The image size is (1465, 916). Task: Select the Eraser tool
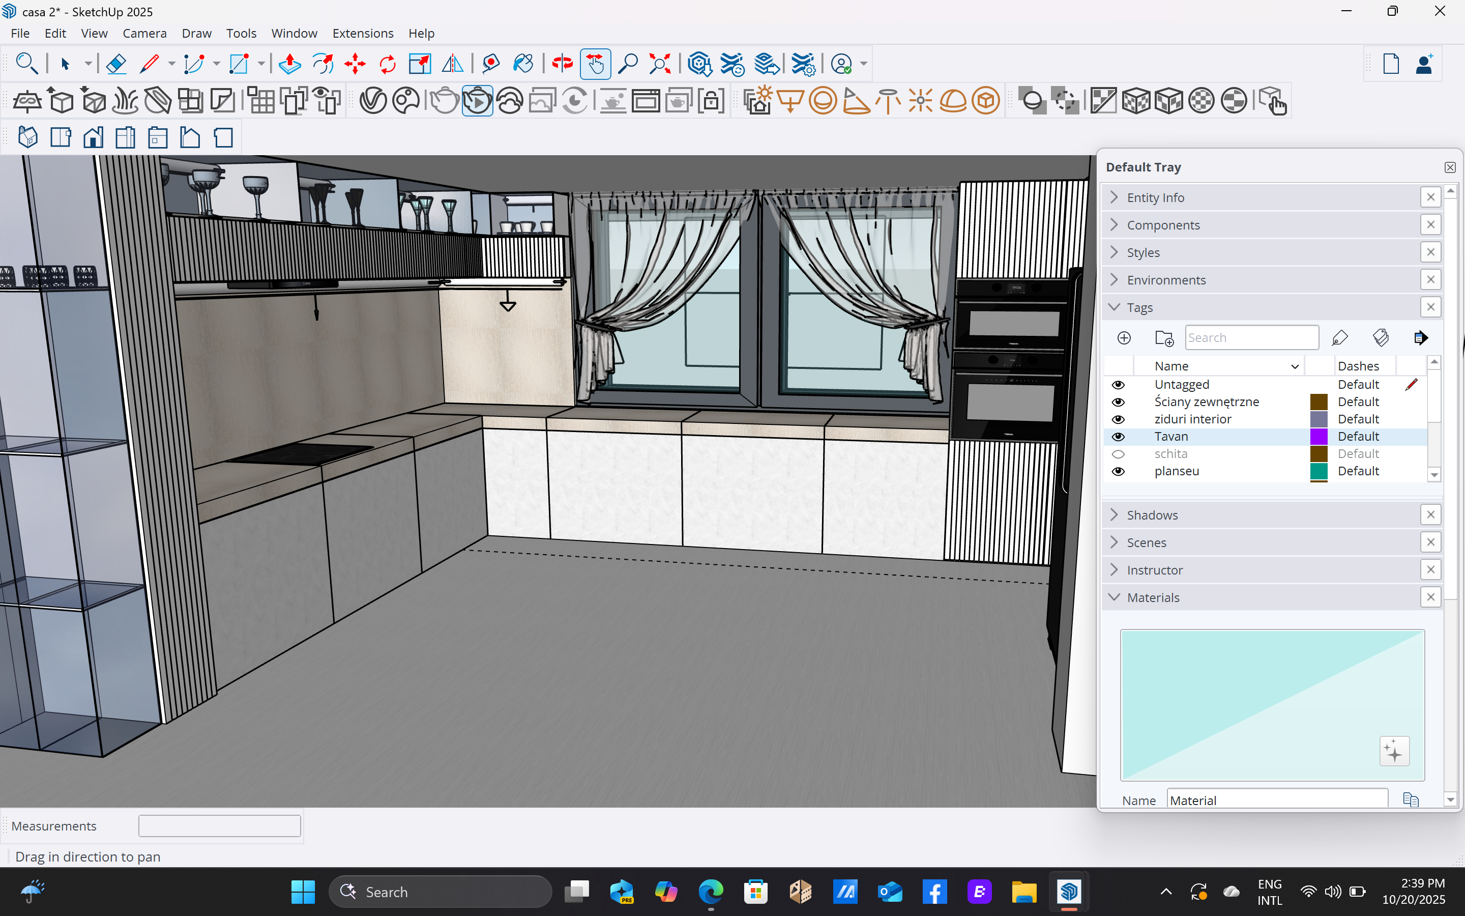[x=115, y=64]
